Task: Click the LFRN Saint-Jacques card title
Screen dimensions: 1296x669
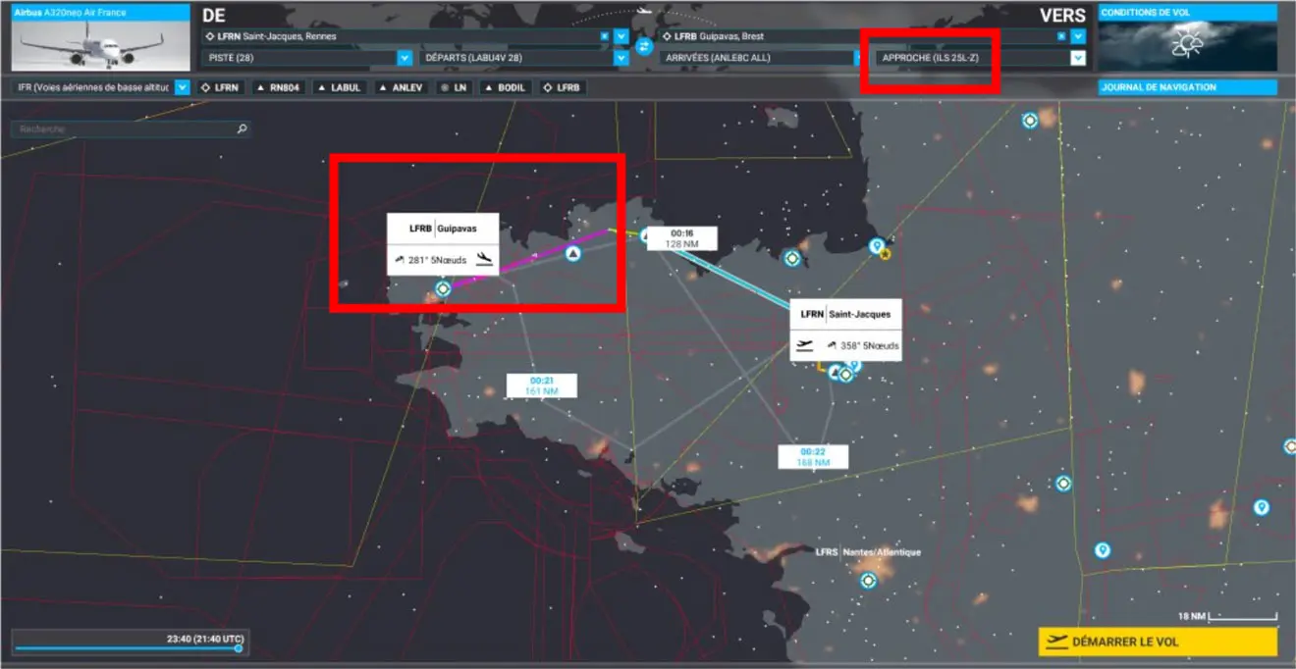Action: coord(845,314)
